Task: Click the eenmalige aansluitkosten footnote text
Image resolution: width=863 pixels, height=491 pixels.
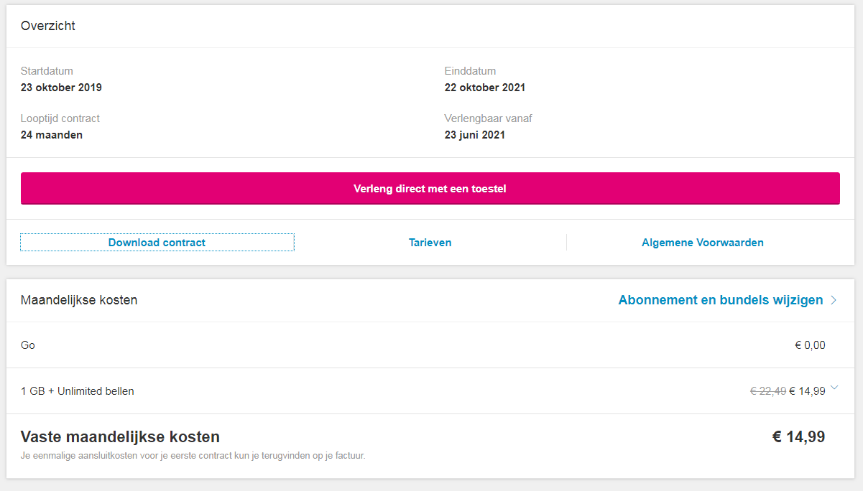Action: coord(193,455)
